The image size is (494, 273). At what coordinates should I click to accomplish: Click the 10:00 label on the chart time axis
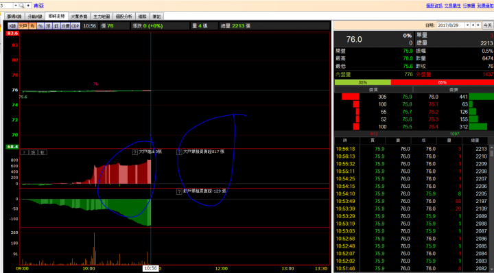pyautogui.click(x=89, y=269)
